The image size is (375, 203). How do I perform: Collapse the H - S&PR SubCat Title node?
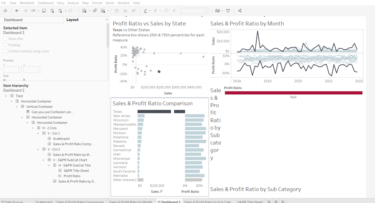pyautogui.click(x=49, y=165)
